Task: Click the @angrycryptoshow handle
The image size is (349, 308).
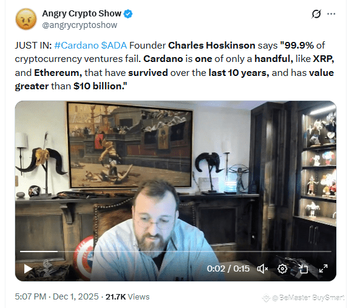Action: click(80, 25)
